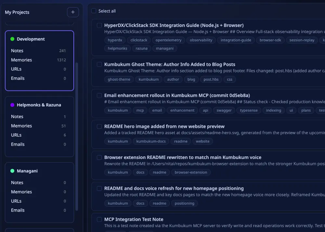Image resolution: width=325 pixels, height=232 pixels.
Task: Open Browser extension README rewritten note title
Action: (183, 157)
